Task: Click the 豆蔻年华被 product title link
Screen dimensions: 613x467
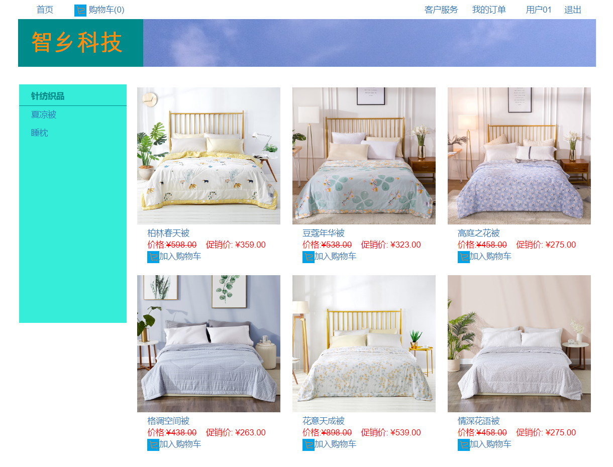Action: tap(324, 233)
